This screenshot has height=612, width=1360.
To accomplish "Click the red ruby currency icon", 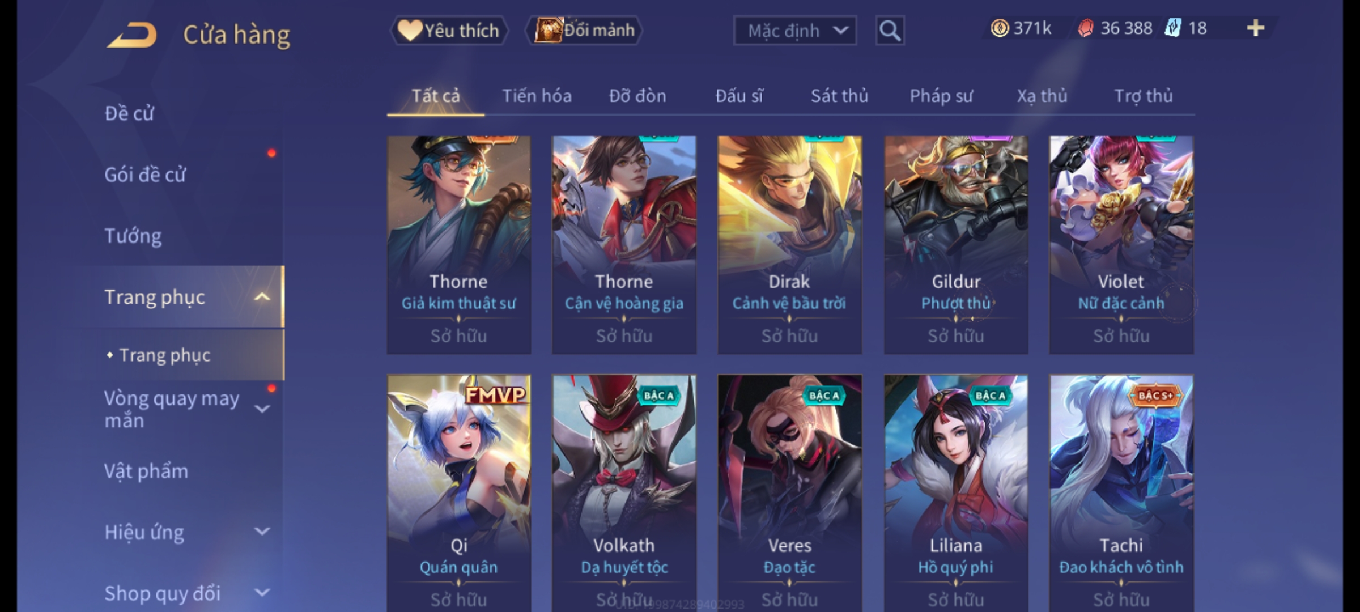I will coord(1085,28).
